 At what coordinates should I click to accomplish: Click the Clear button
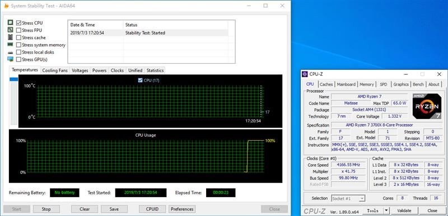pos(85,209)
